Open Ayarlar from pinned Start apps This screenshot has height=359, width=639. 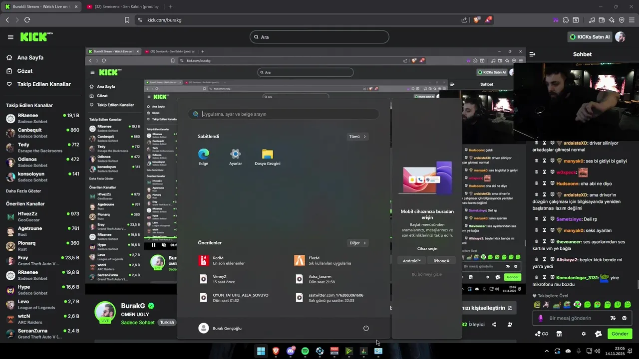coord(235,157)
